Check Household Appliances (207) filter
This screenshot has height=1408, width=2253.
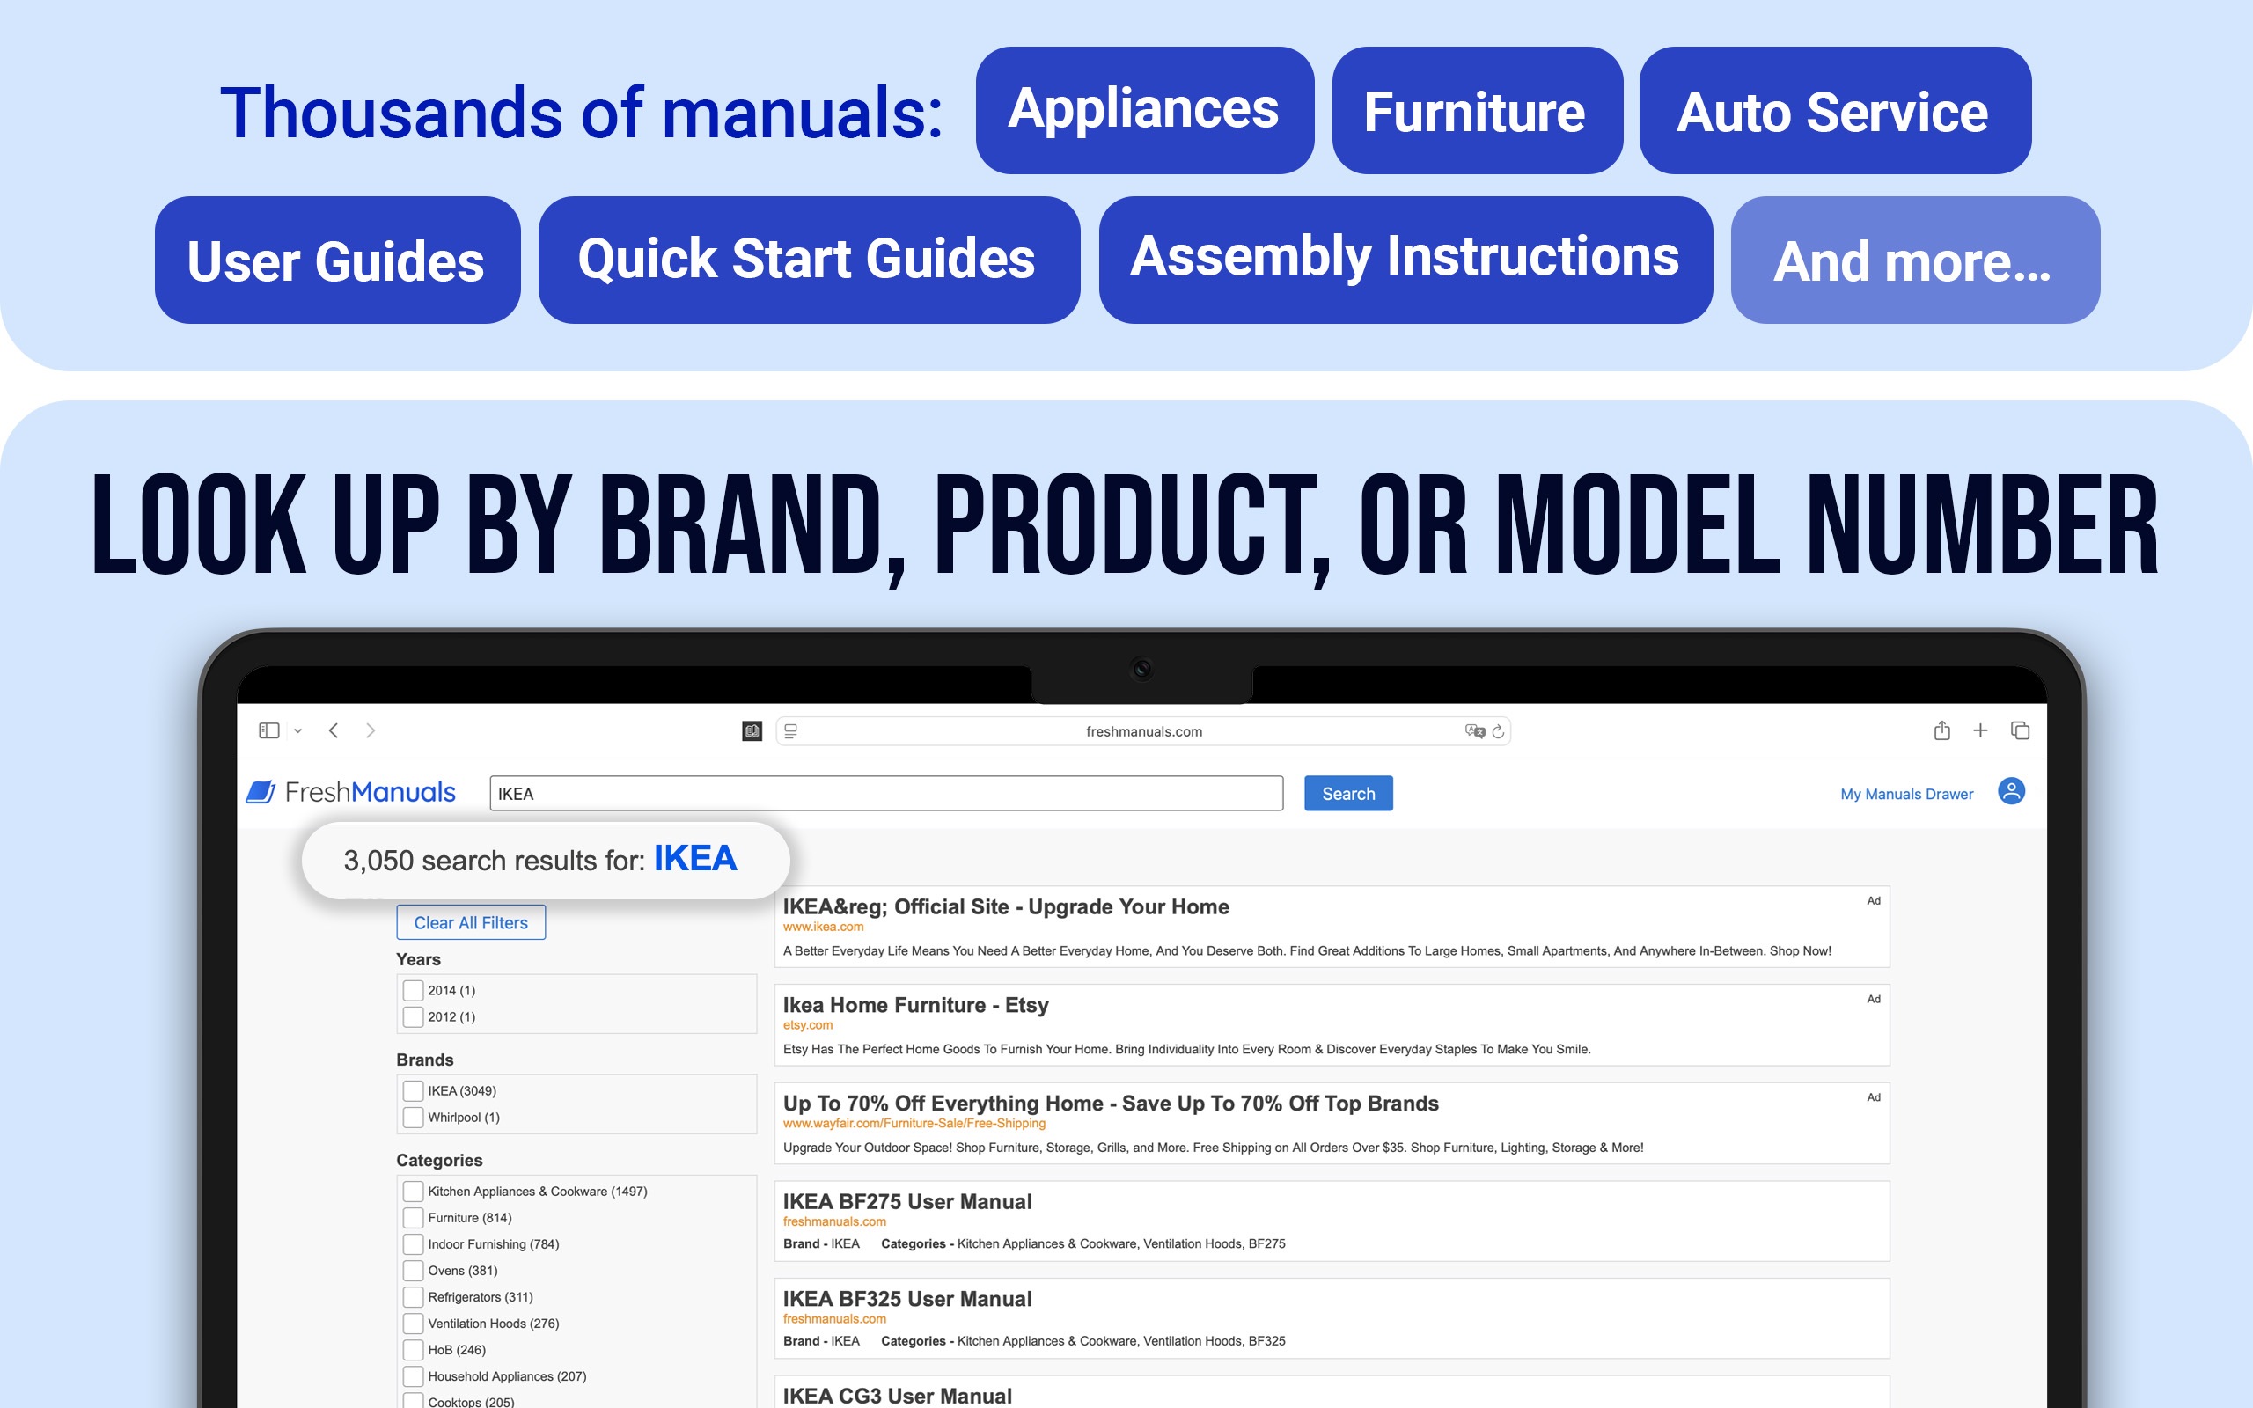click(414, 1375)
